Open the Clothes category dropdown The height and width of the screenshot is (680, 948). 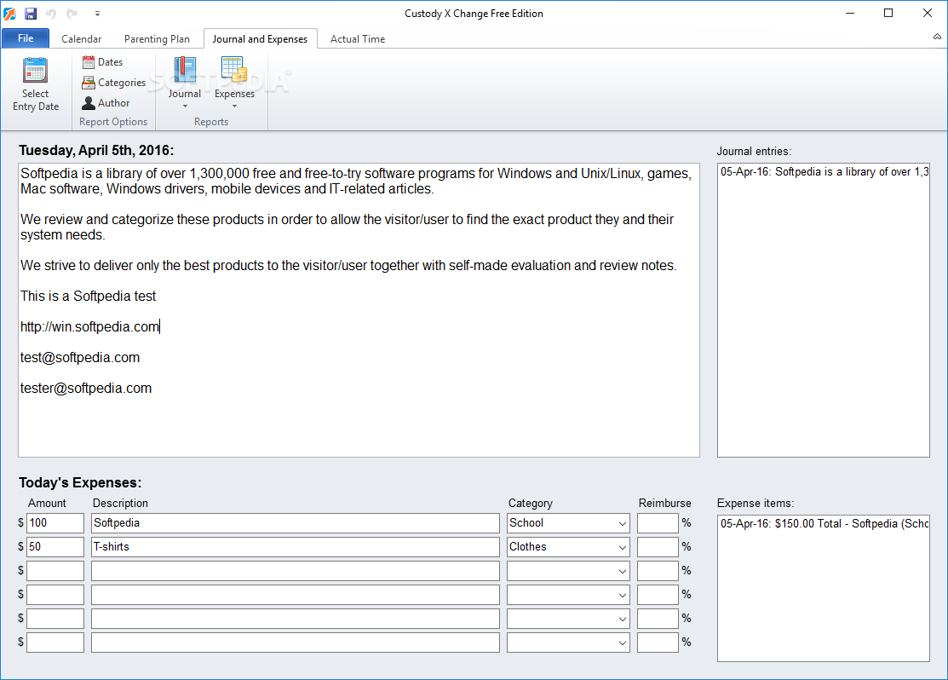622,548
